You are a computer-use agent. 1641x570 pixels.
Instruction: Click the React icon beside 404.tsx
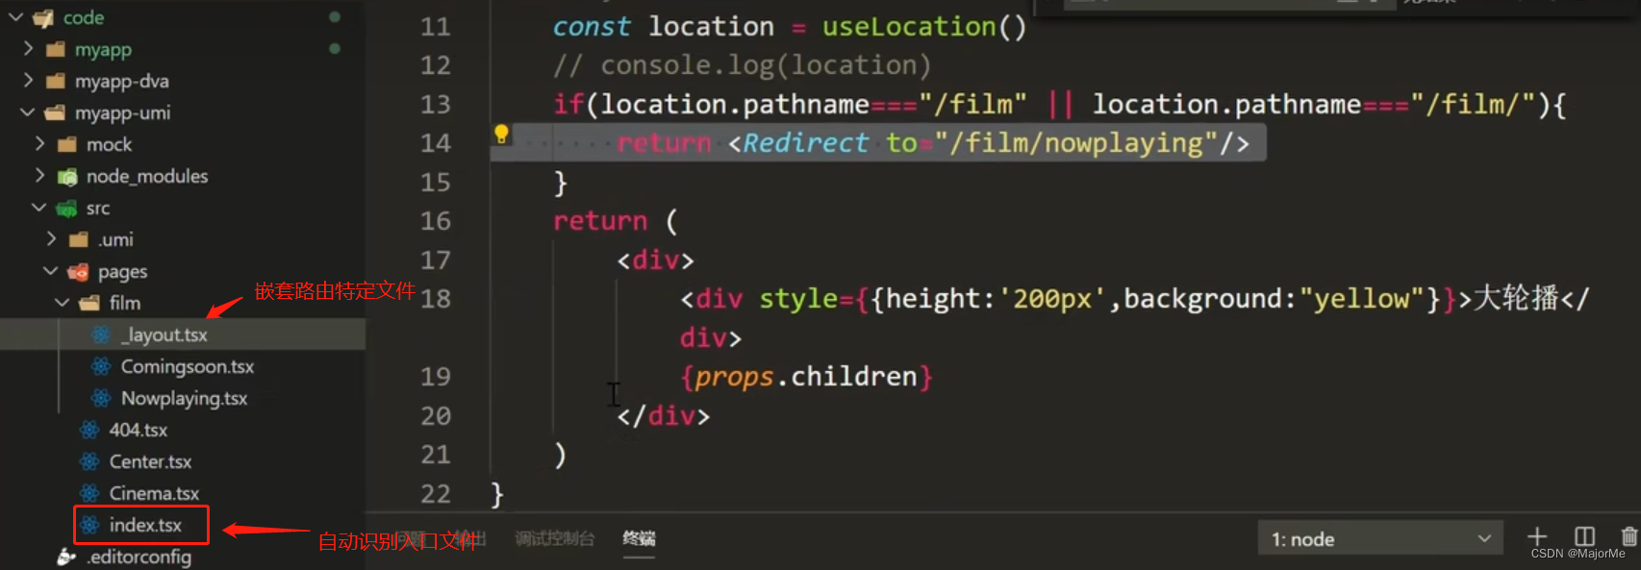pos(89,430)
